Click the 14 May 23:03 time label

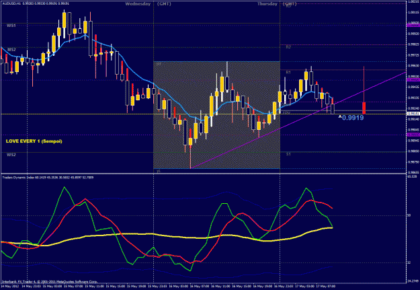30,286
